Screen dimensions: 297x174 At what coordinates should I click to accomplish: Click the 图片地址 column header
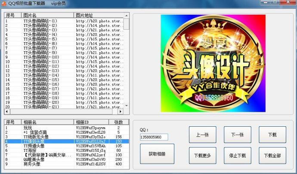(99, 15)
